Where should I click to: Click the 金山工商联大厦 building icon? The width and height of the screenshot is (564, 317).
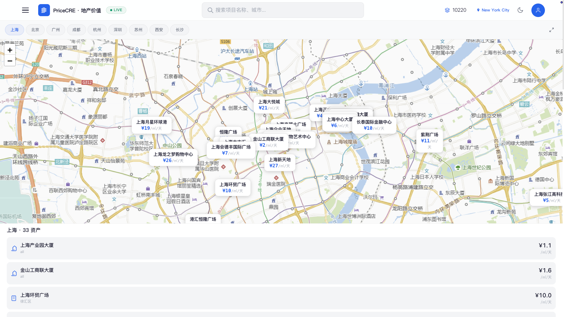pos(14,273)
